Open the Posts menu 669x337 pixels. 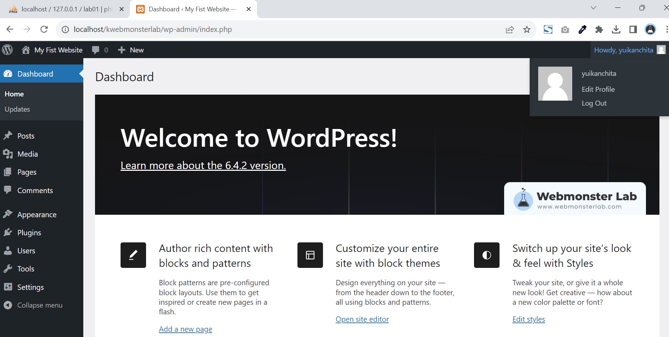[26, 136]
